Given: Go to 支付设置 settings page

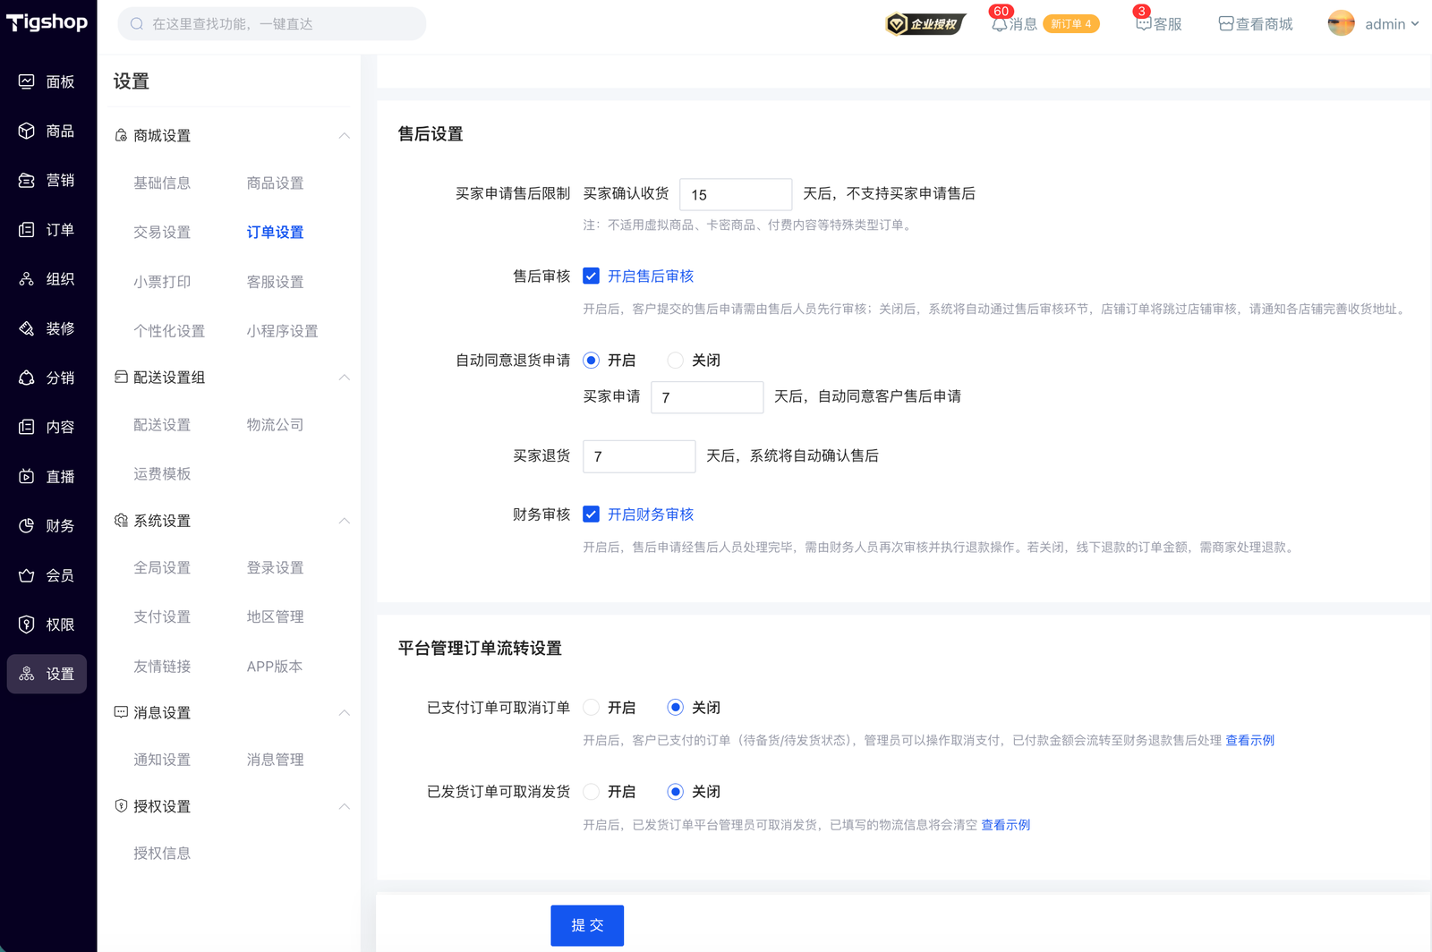Looking at the screenshot, I should coord(162,617).
